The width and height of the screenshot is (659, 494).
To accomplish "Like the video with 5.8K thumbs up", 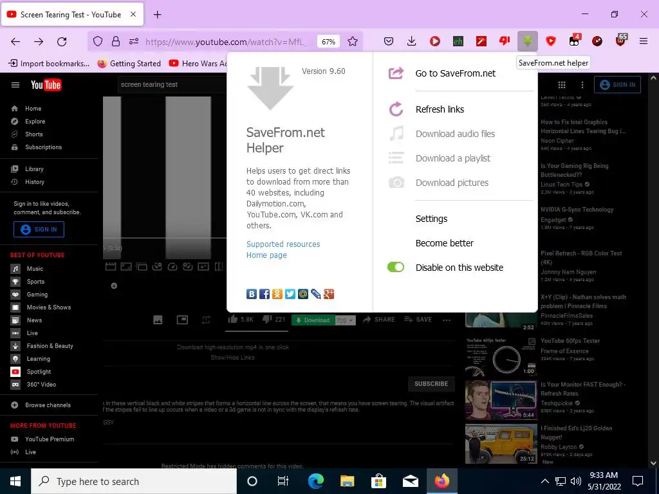I will pos(241,320).
